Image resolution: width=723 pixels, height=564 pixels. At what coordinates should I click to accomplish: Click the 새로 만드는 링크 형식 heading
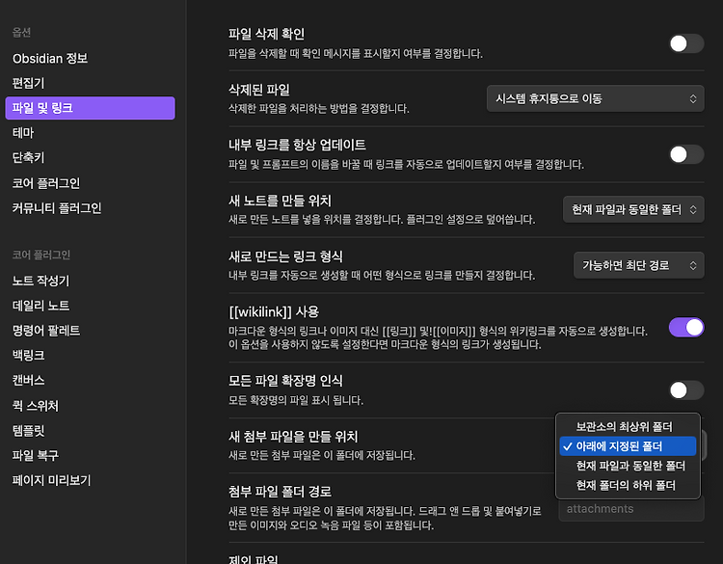(286, 255)
